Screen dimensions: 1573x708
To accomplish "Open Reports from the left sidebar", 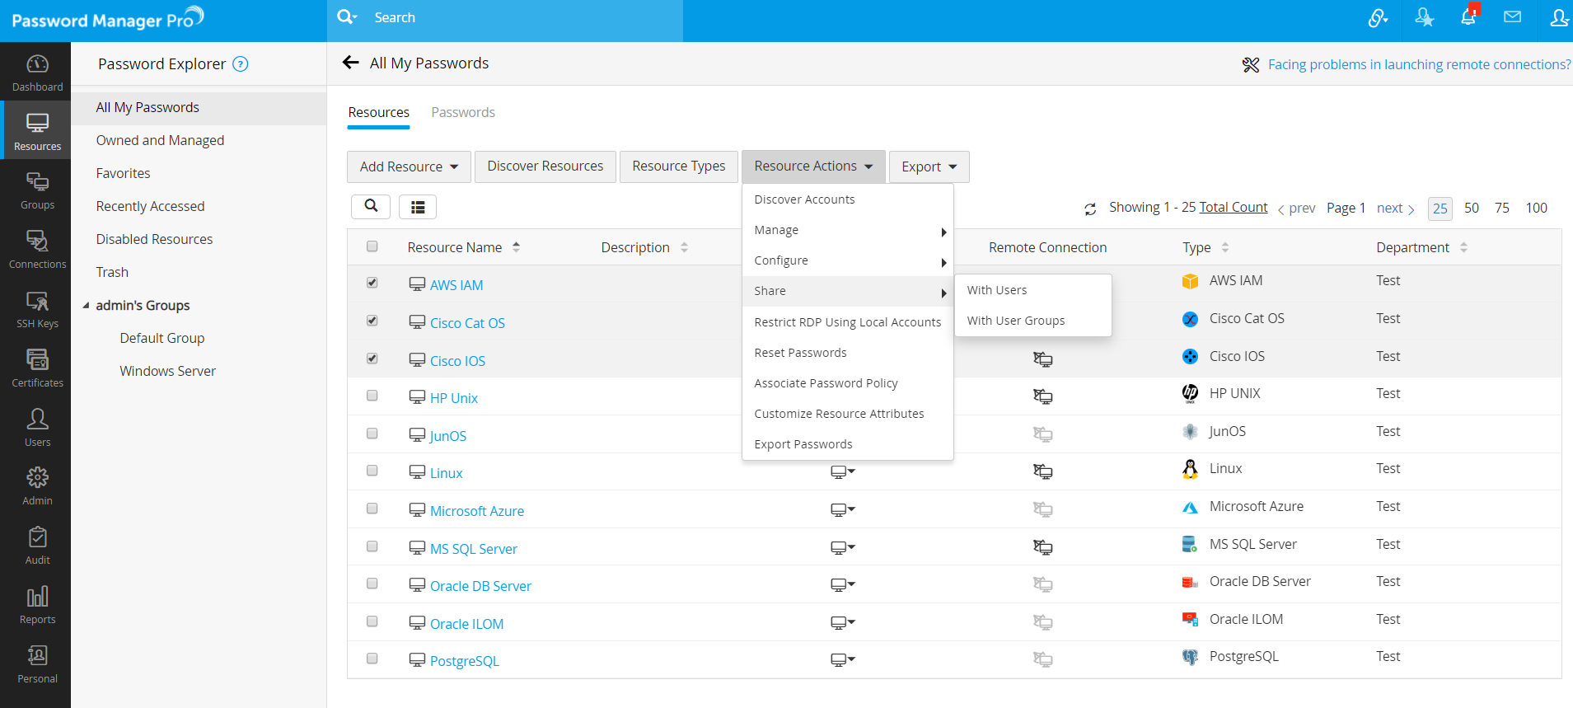I will coord(37,605).
